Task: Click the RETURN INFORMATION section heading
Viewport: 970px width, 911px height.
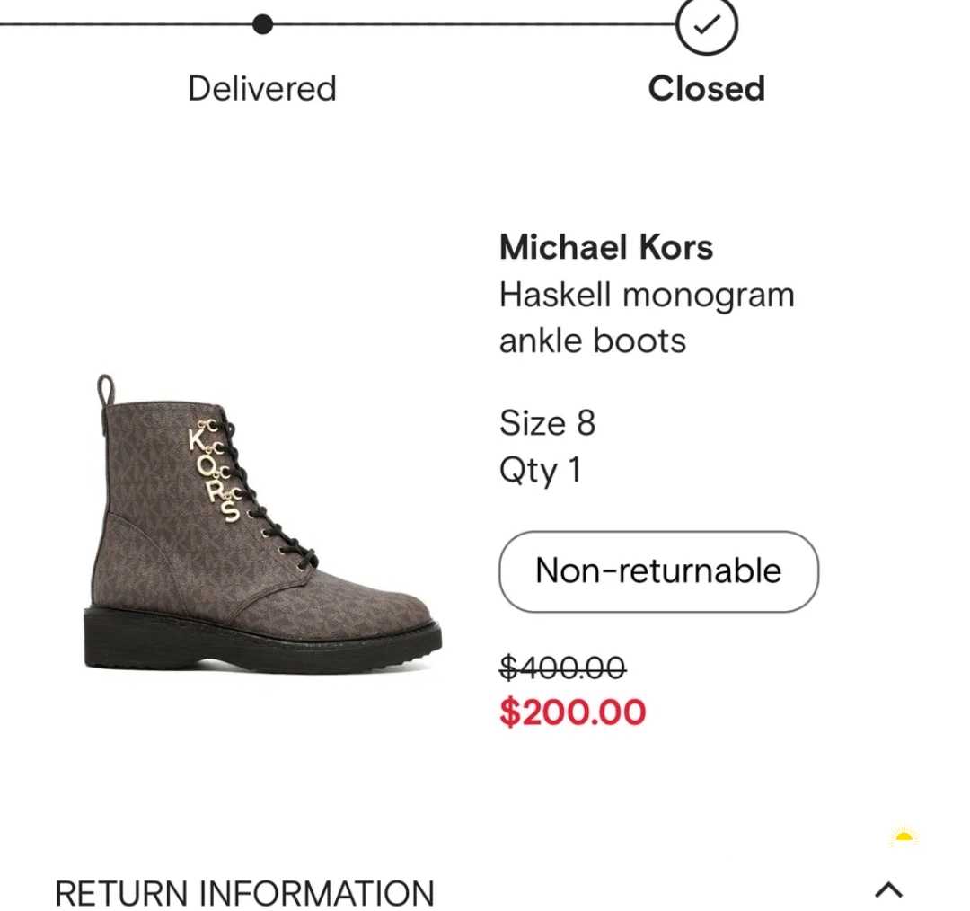Action: tap(244, 893)
